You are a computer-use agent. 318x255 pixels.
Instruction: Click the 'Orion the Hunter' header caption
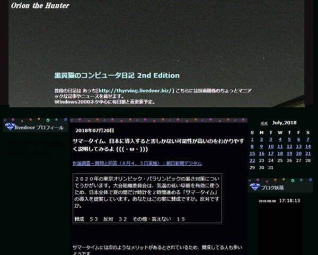click(40, 6)
